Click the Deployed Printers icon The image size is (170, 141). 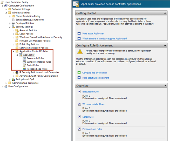point(13,23)
